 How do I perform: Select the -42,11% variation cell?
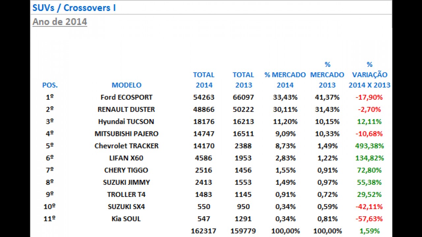pyautogui.click(x=369, y=207)
